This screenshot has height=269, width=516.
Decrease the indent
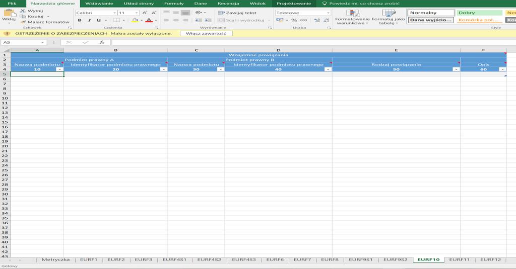(199, 21)
